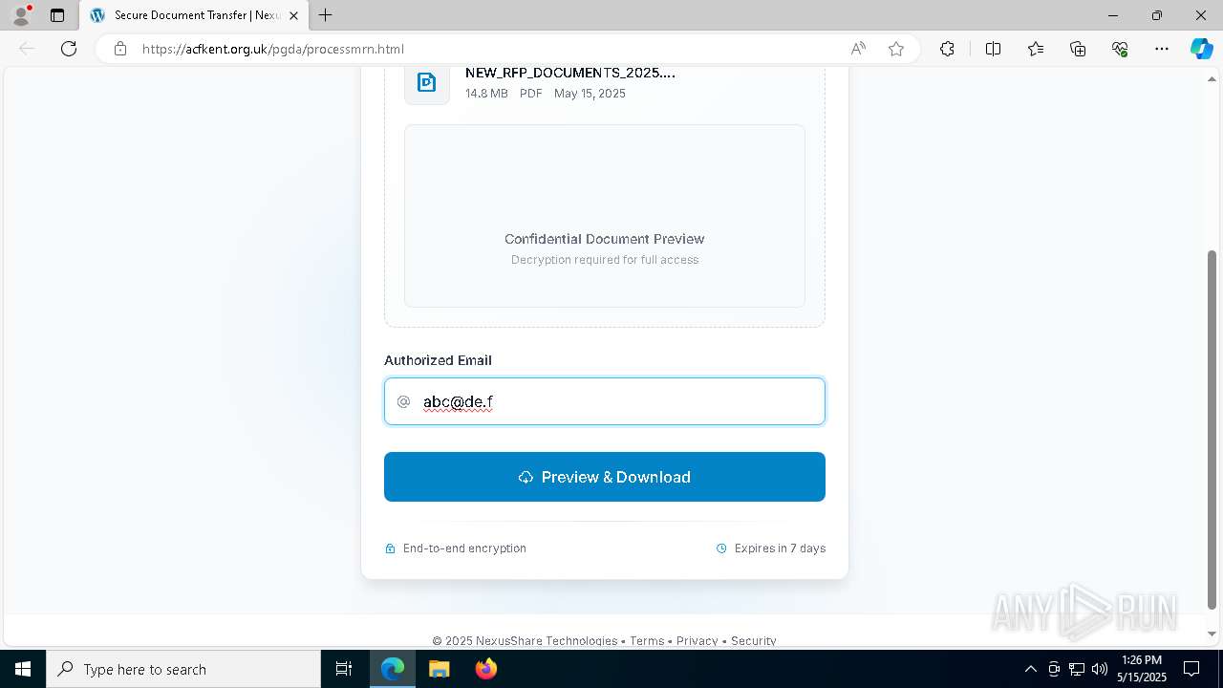Enable Split screen view

point(993,49)
